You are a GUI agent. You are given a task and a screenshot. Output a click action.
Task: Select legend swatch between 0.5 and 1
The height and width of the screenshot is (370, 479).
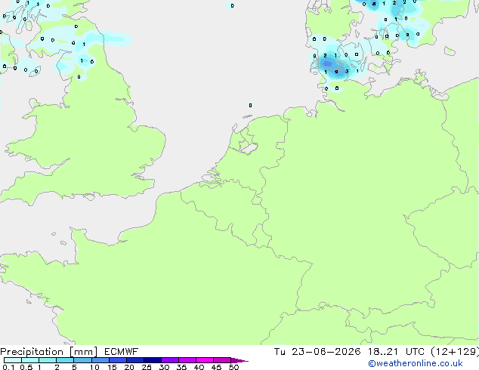[30, 360]
